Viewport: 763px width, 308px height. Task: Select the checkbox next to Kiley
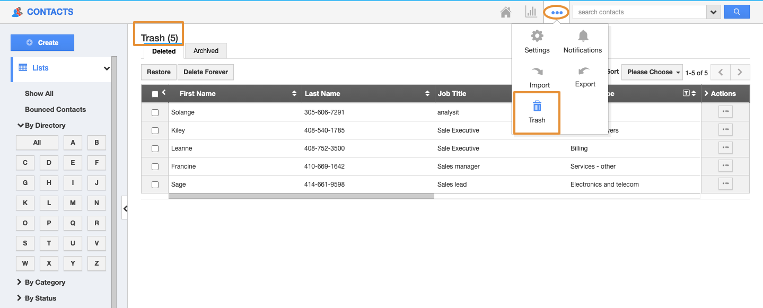point(155,130)
